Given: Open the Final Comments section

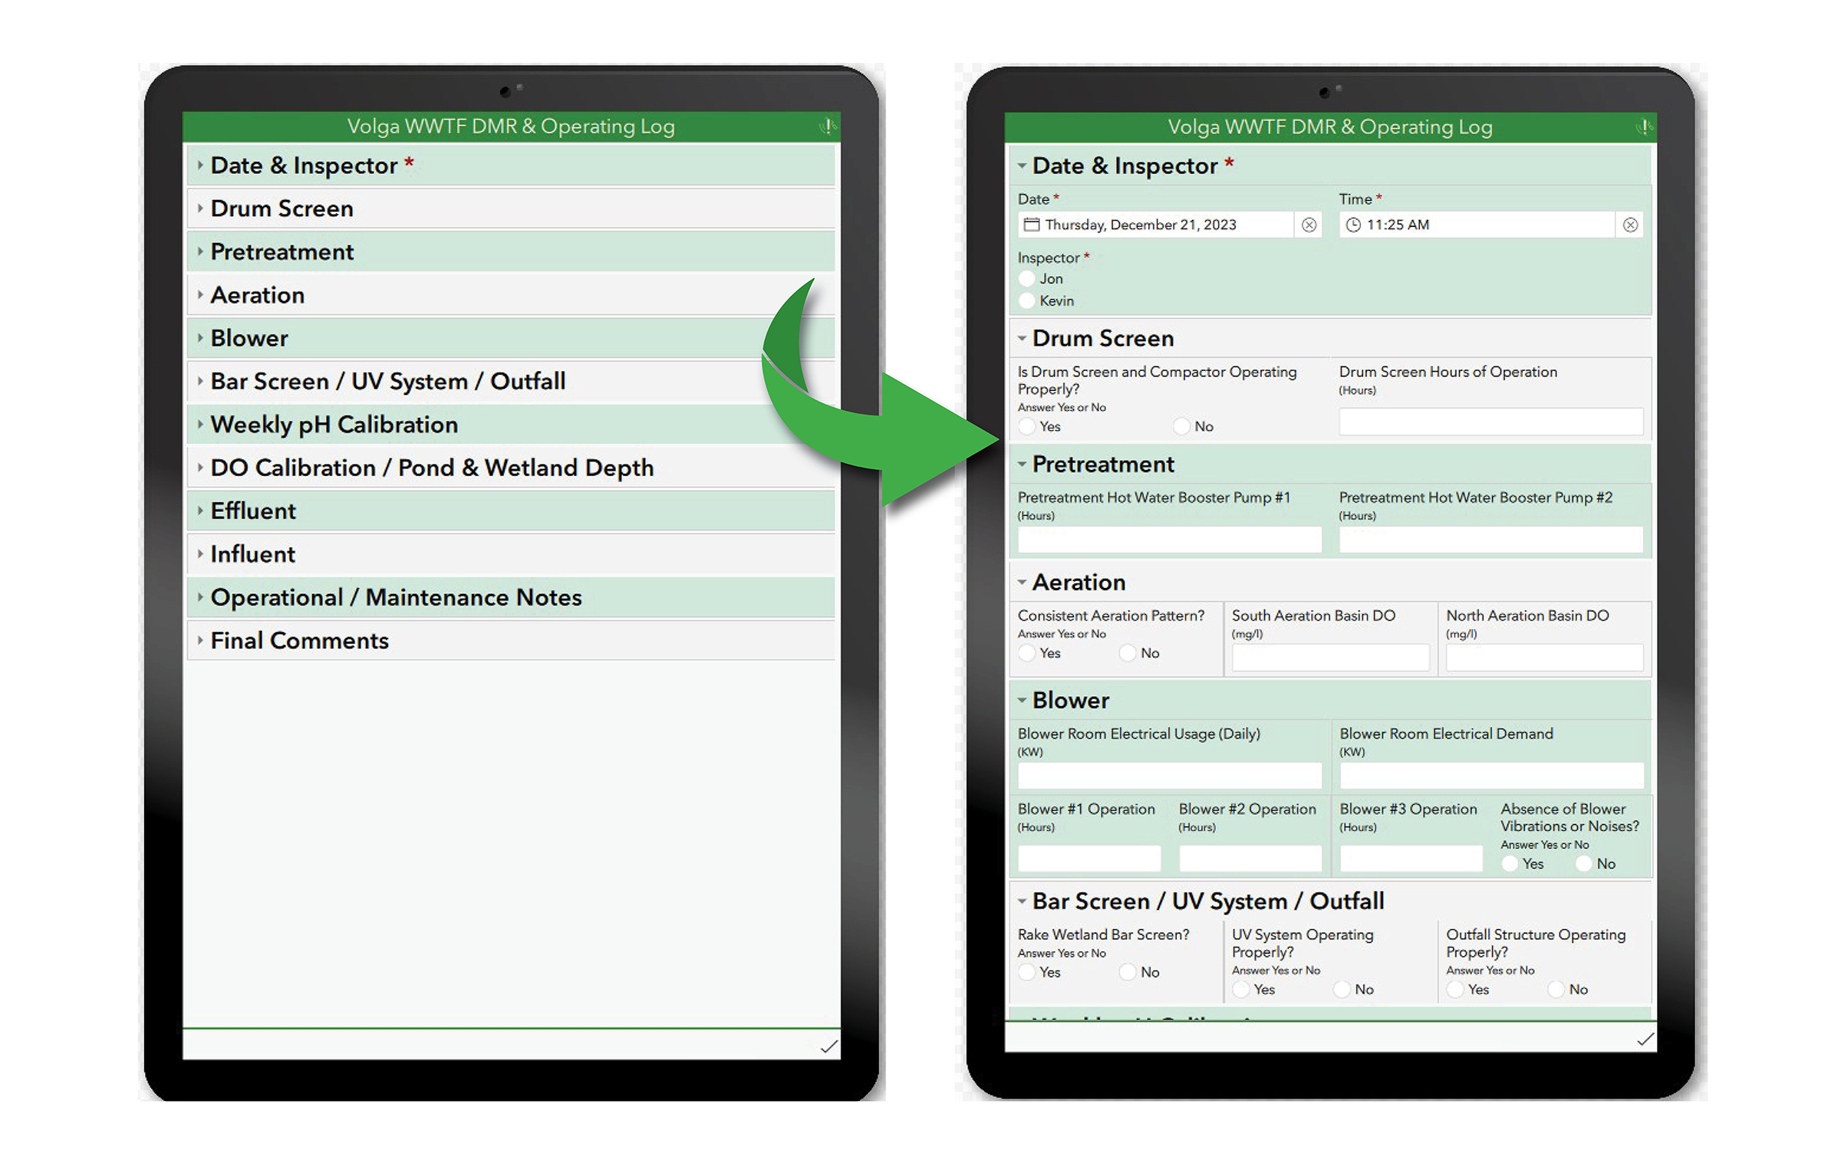Looking at the screenshot, I should pyautogui.click(x=299, y=641).
